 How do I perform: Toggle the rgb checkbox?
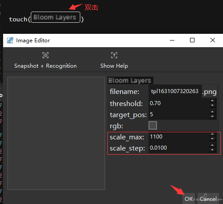pos(153,126)
